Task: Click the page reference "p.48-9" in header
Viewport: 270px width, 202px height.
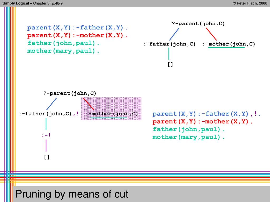Action: (x=57, y=3)
